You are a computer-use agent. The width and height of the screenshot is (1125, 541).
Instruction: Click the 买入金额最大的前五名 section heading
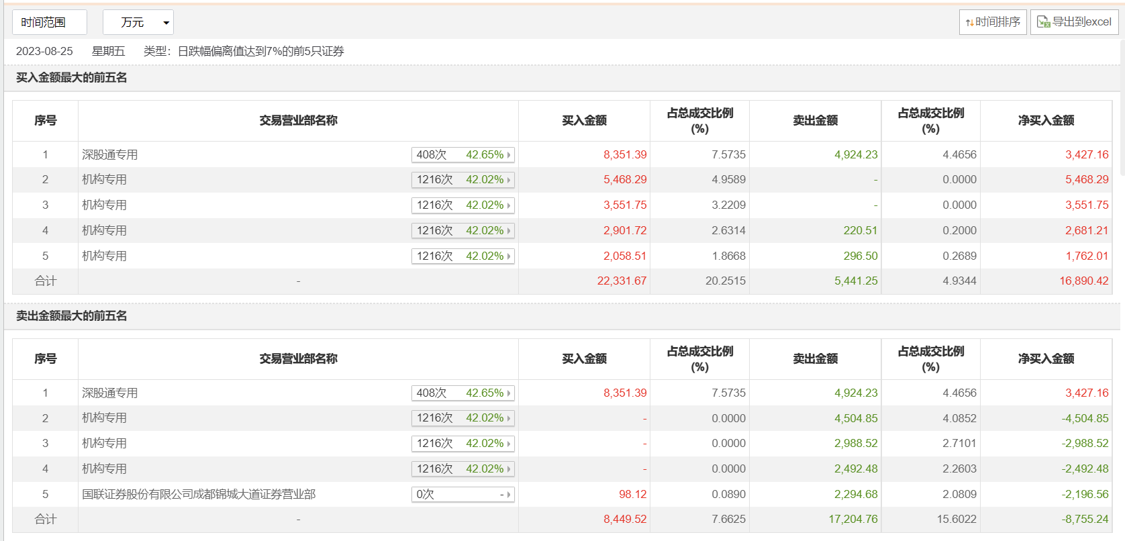(72, 78)
